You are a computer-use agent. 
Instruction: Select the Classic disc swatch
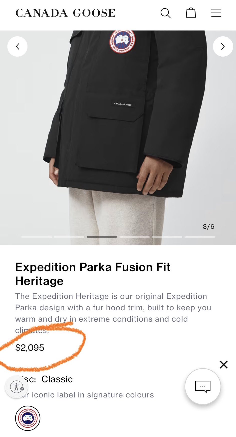pos(28,418)
